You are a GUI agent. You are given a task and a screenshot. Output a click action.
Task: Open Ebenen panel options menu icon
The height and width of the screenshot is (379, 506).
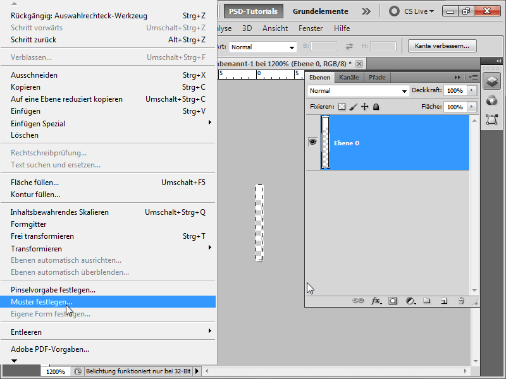[473, 77]
